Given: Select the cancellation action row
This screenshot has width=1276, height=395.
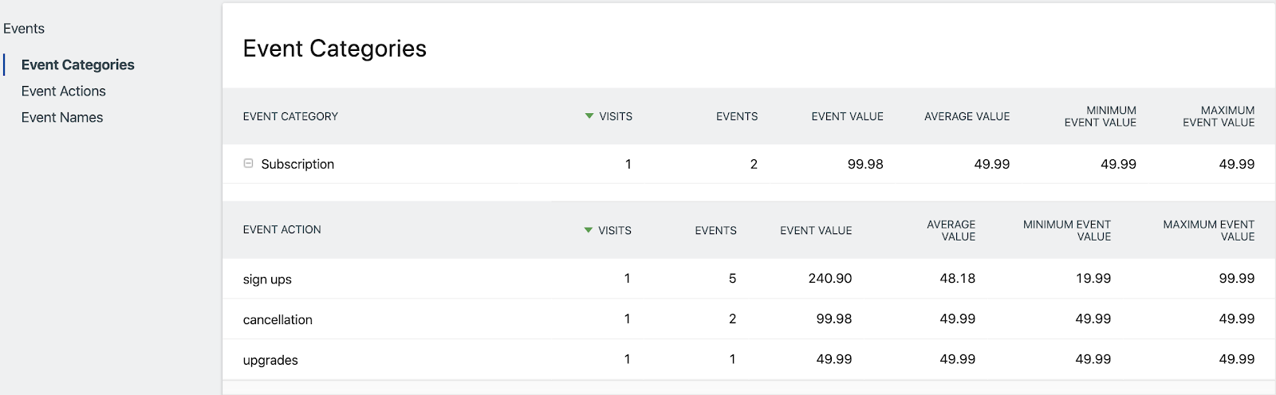Looking at the screenshot, I should click(x=278, y=319).
